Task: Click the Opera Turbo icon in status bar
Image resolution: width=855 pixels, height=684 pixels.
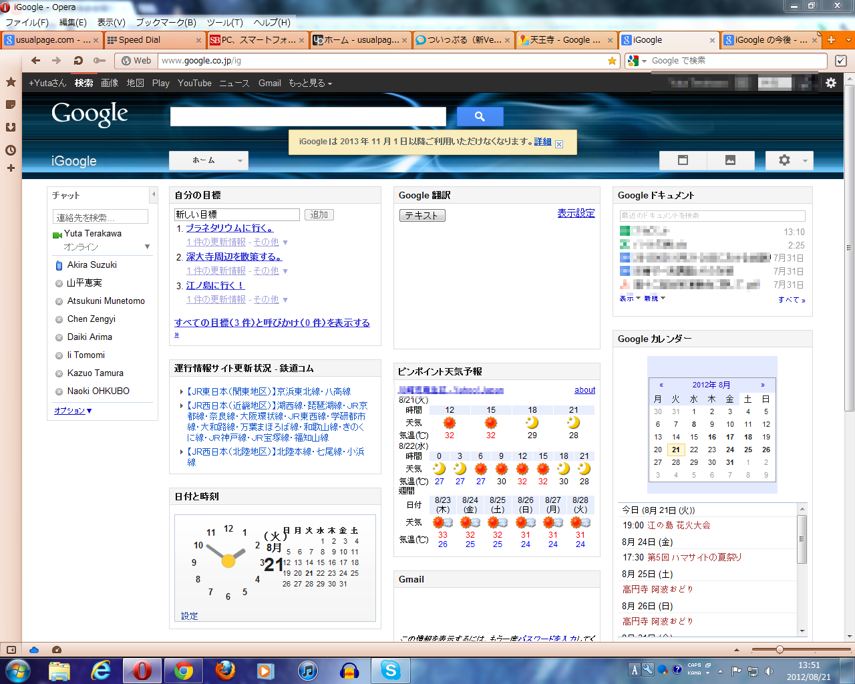Action: pyautogui.click(x=57, y=650)
